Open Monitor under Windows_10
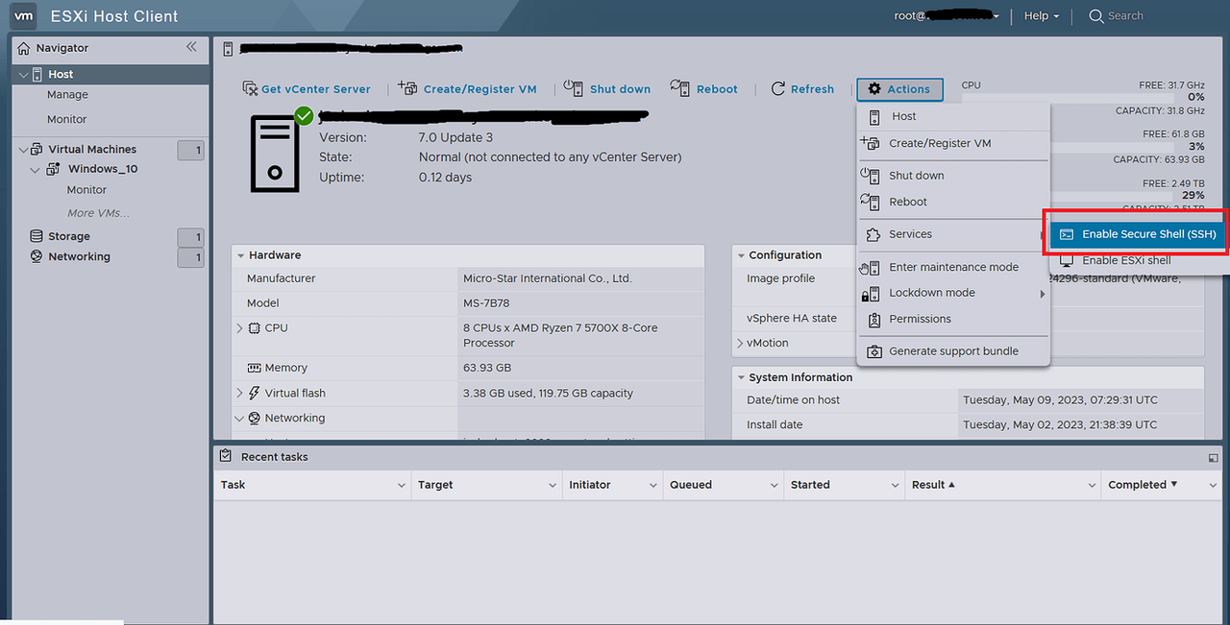The height and width of the screenshot is (625, 1230). [x=86, y=190]
